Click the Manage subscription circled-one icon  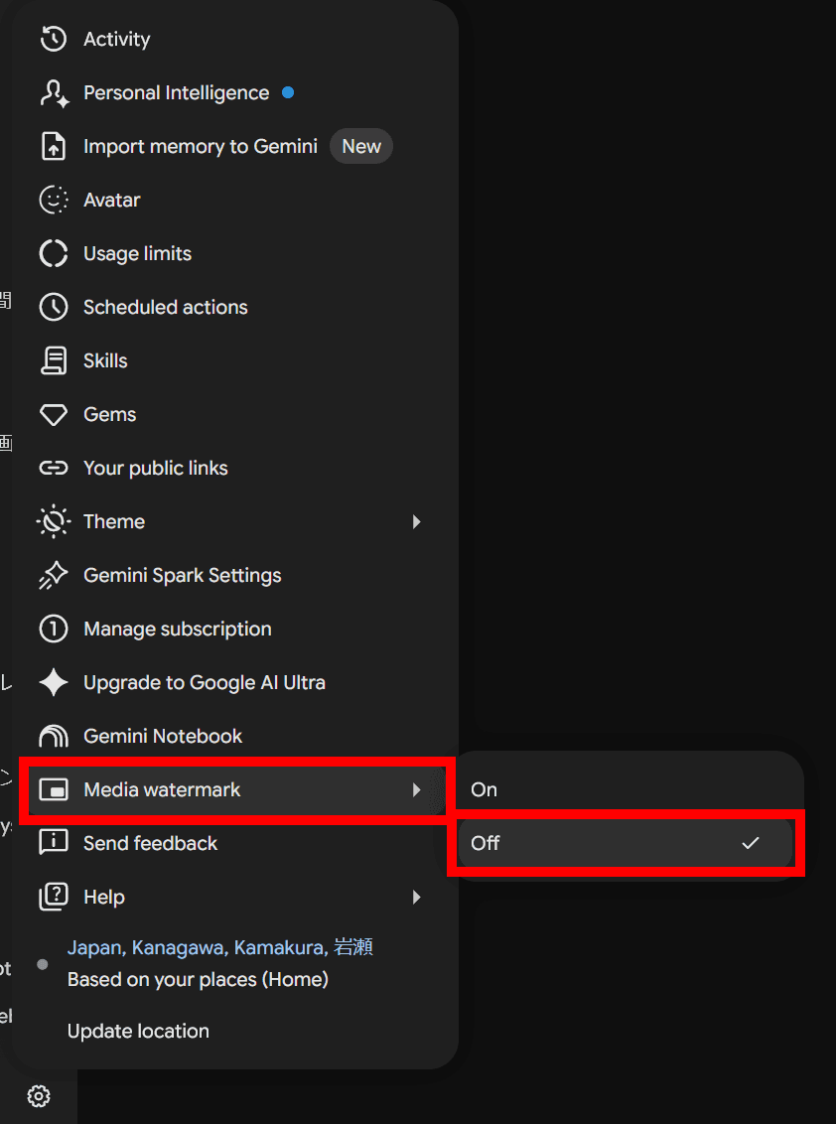54,630
